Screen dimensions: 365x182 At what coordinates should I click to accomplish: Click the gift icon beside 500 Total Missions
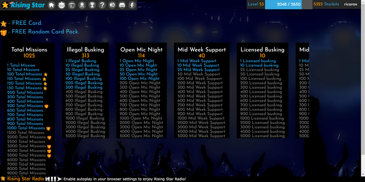click(47, 106)
